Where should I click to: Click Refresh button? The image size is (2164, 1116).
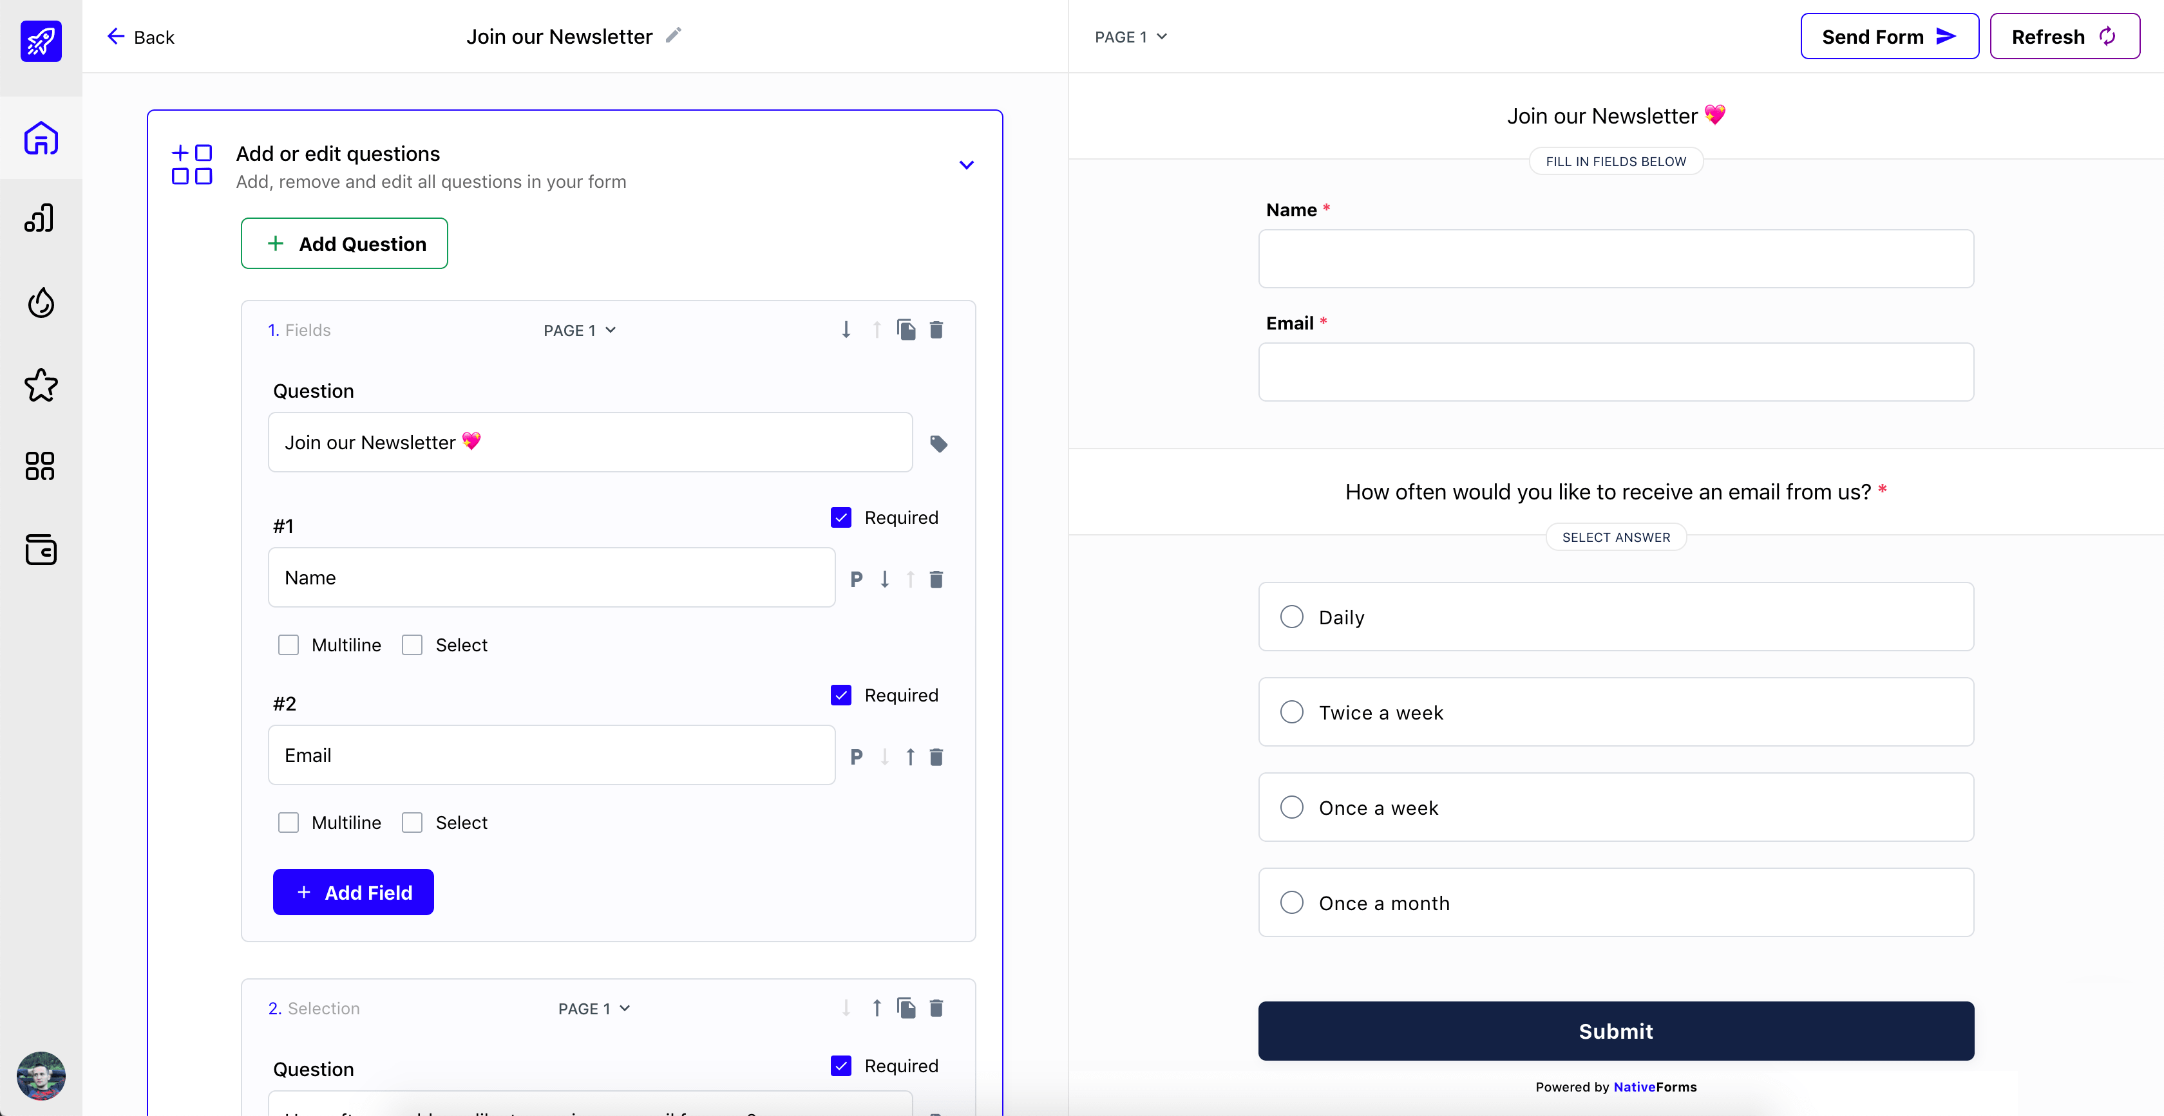[2064, 35]
